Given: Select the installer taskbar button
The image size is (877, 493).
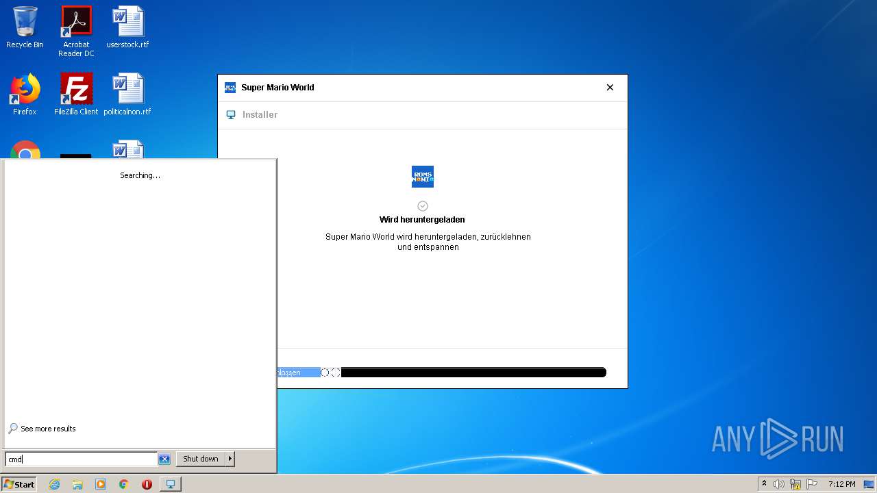Looking at the screenshot, I should [x=171, y=484].
